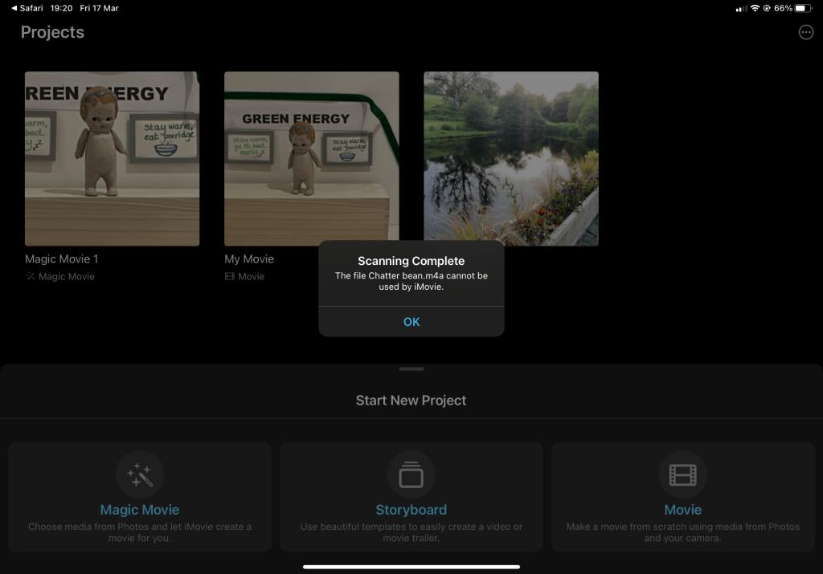Tap the battery icon in status bar
Viewport: 823px width, 574px height.
point(803,8)
